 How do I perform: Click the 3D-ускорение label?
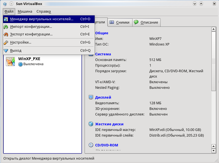[x=108, y=109]
